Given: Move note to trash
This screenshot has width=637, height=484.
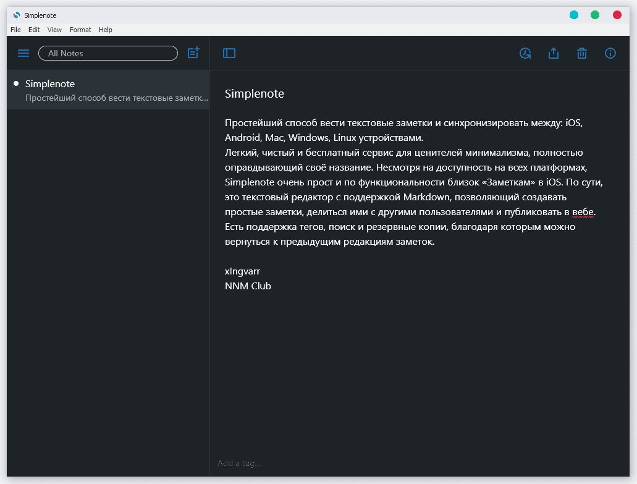Looking at the screenshot, I should coord(582,53).
